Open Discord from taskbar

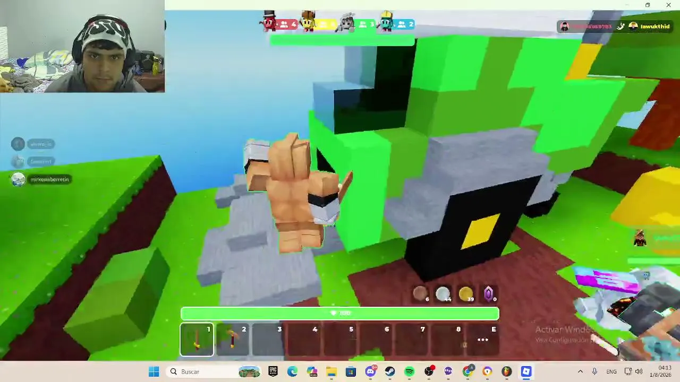point(370,372)
